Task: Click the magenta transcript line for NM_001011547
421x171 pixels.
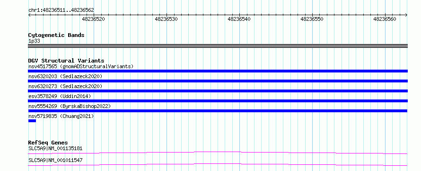Action: (218, 164)
